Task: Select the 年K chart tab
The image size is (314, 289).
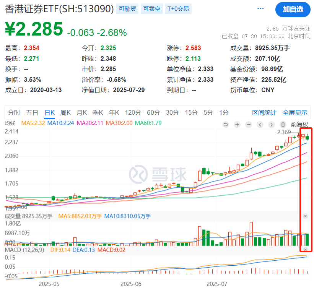Action: pyautogui.click(x=114, y=113)
